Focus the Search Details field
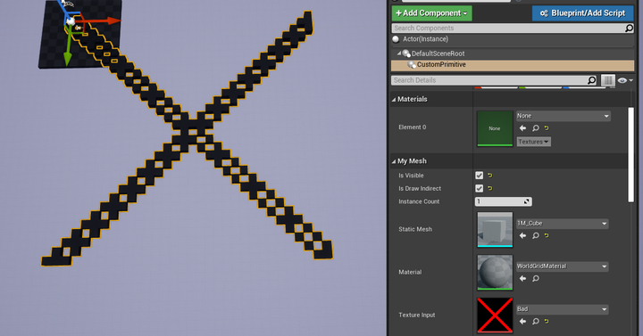The image size is (643, 336). tap(489, 80)
